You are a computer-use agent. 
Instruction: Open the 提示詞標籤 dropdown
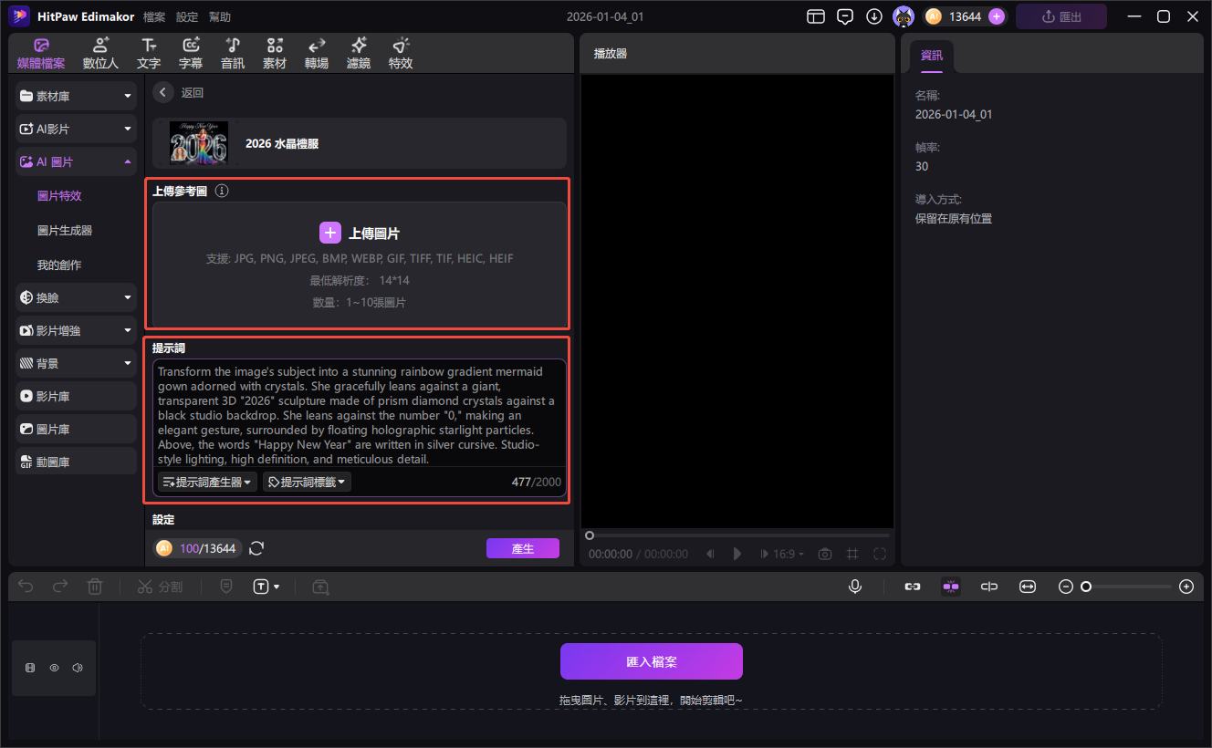coord(307,482)
